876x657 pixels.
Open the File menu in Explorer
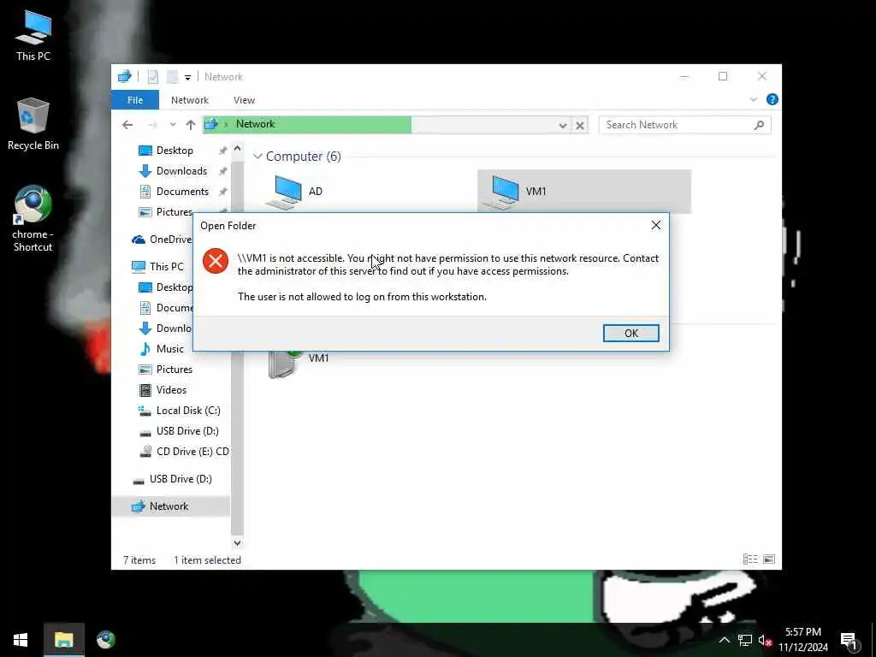[x=134, y=100]
